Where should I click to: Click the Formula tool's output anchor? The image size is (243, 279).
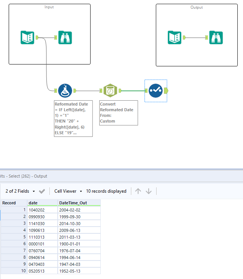pyautogui.click(x=75, y=91)
